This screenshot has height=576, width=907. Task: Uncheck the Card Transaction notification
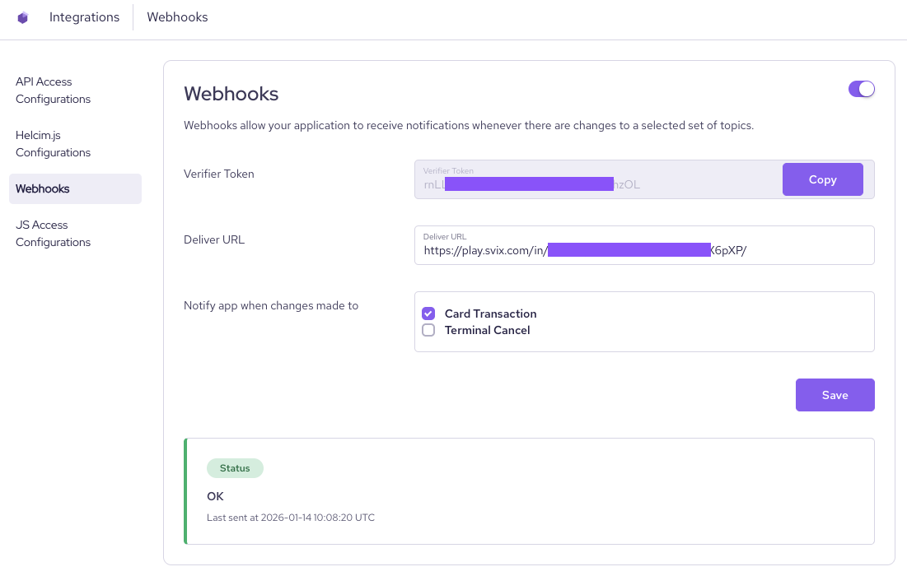[428, 314]
